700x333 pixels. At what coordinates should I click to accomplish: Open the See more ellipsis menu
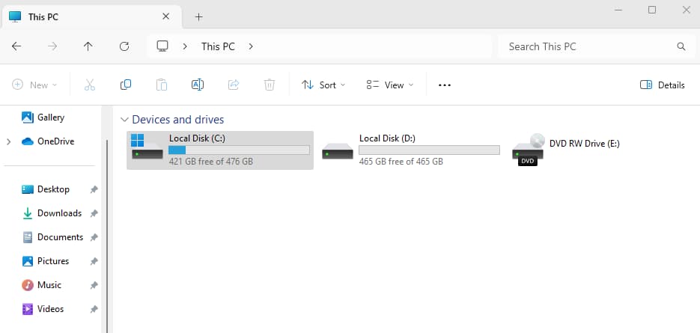445,85
